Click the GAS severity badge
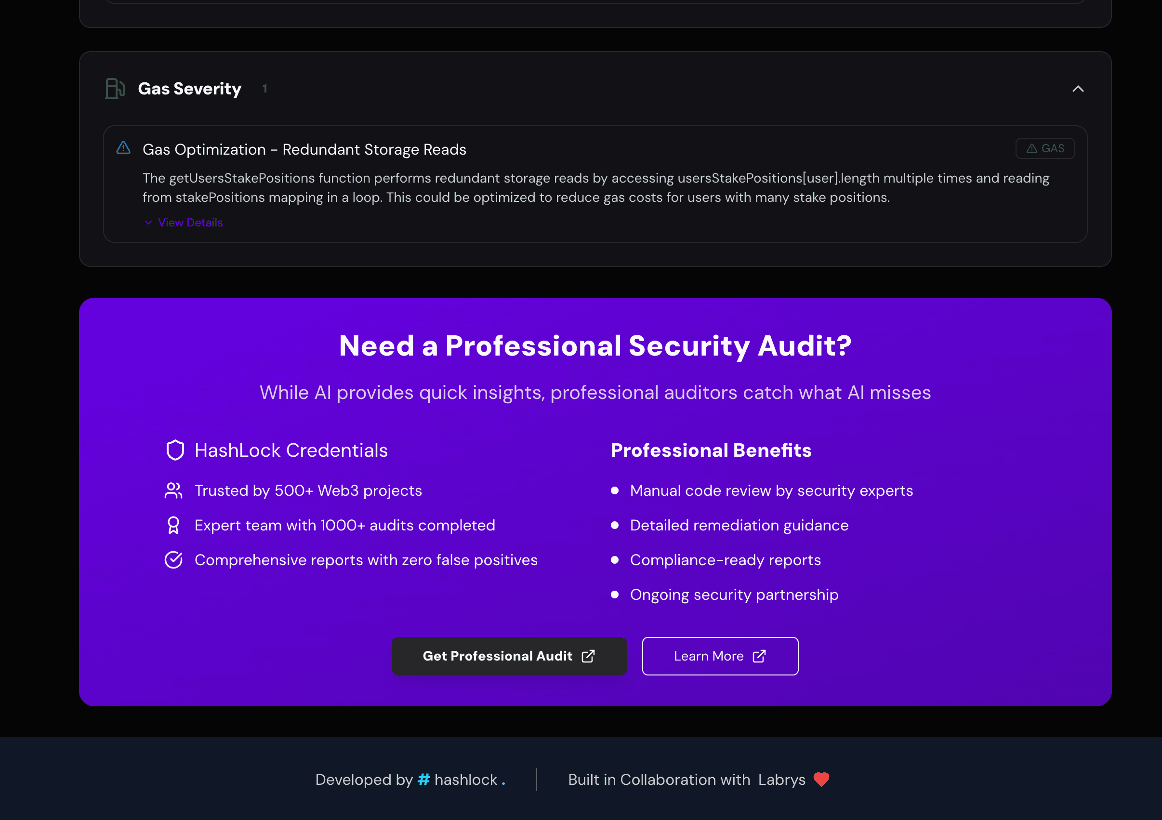 pos(1045,148)
